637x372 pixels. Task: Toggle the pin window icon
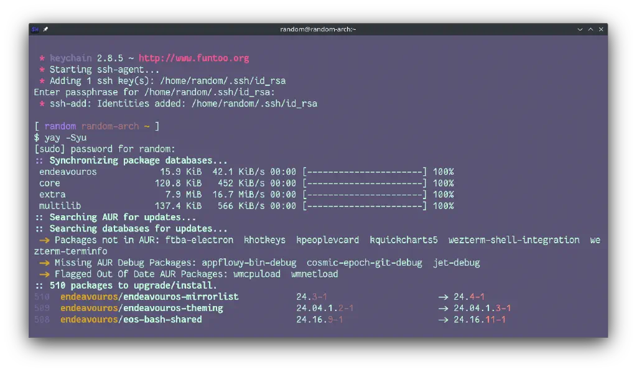click(45, 29)
